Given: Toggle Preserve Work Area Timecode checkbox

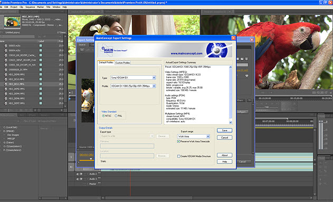Looking at the screenshot, I should (x=178, y=141).
